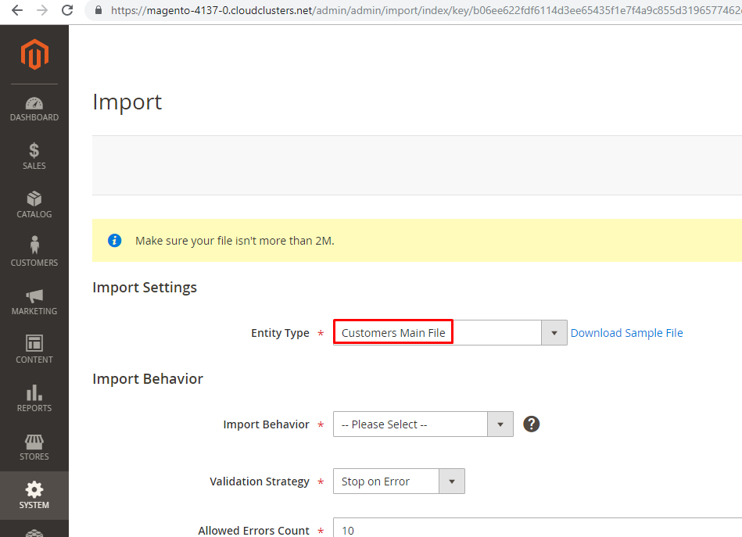The height and width of the screenshot is (537, 742).
Task: Open the Content layout icon menu
Action: point(34,349)
